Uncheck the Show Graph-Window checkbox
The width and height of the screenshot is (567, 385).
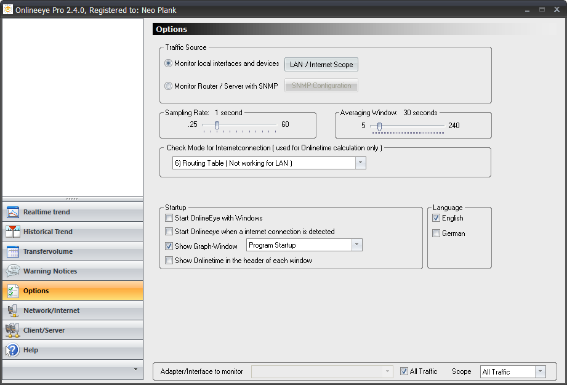pos(169,246)
